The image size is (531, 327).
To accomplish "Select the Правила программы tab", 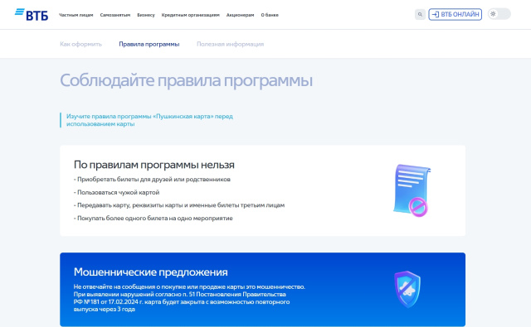I will click(x=149, y=44).
